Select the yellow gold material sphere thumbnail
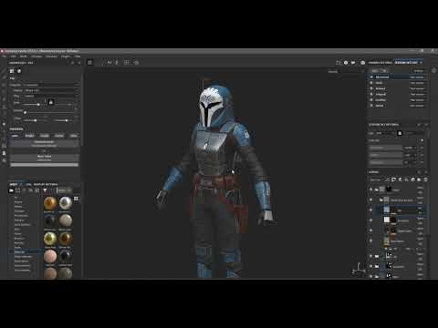Screen dimensions: 438x328 coord(50,239)
